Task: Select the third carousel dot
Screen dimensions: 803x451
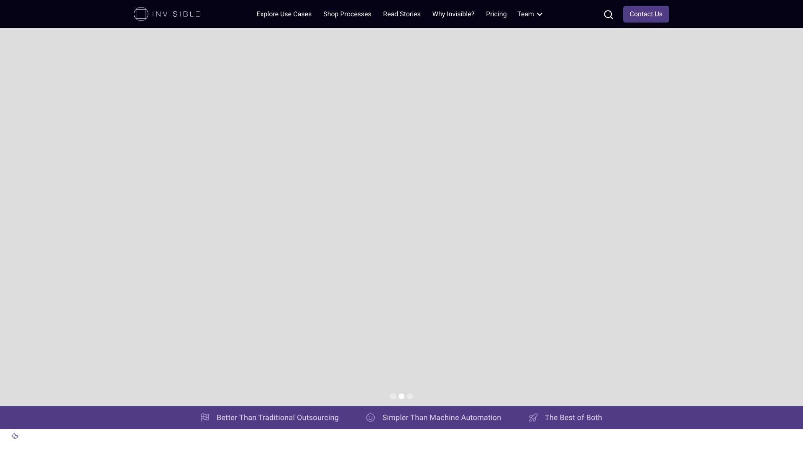Action: tap(410, 396)
